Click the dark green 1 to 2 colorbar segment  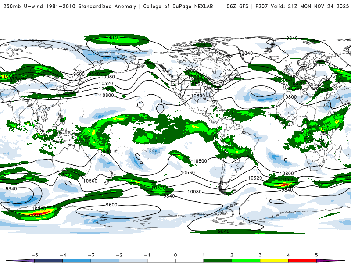(218, 261)
